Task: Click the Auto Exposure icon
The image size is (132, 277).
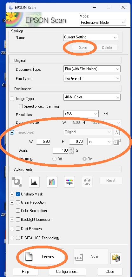Action: pyautogui.click(x=16, y=182)
